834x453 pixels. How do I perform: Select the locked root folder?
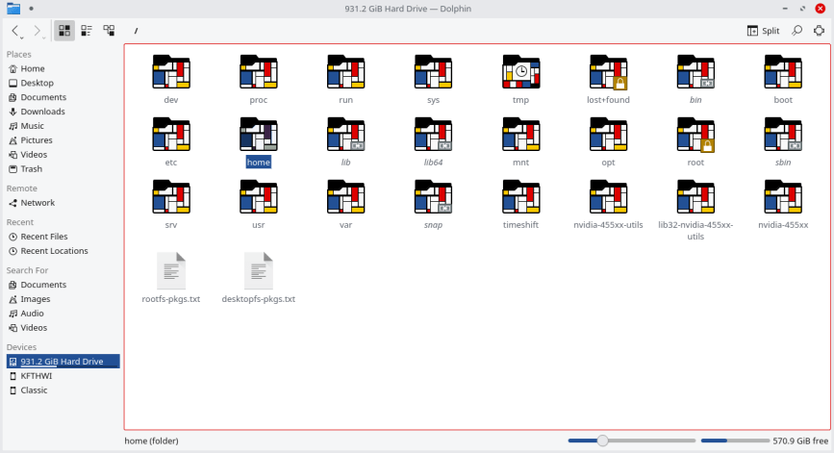(x=695, y=135)
